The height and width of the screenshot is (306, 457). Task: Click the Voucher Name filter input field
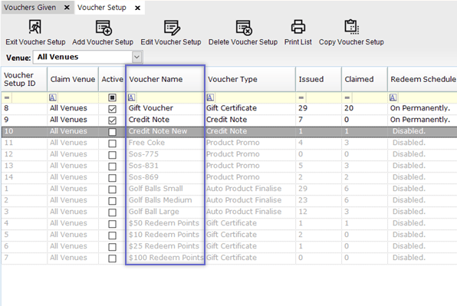[169, 97]
